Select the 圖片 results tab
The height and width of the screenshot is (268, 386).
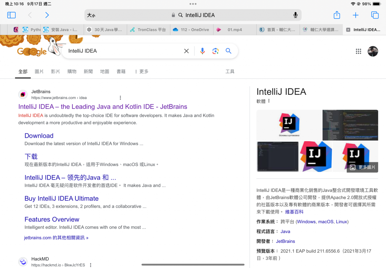tap(39, 72)
